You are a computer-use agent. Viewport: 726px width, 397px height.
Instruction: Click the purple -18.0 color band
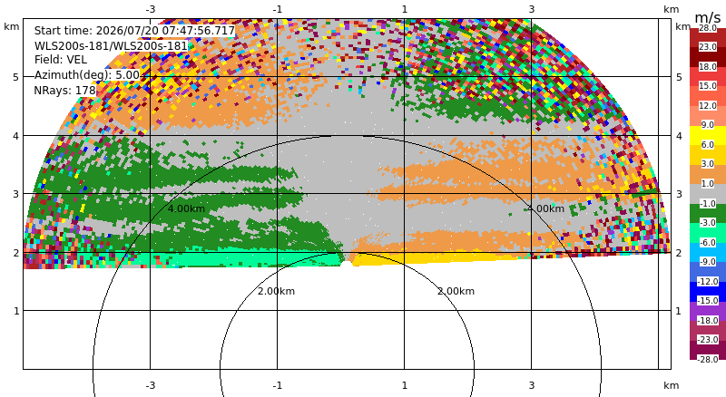(x=708, y=311)
